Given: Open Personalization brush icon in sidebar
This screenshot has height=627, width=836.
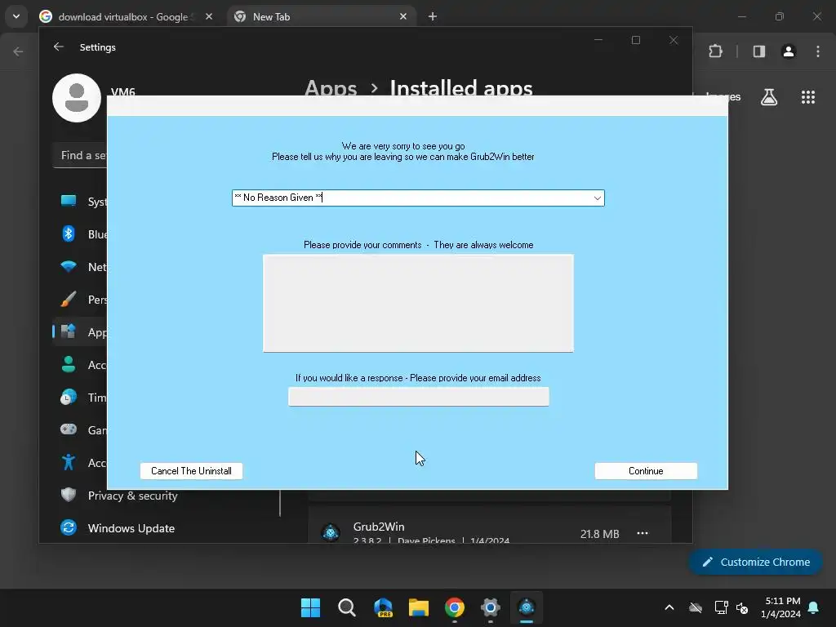Looking at the screenshot, I should click(69, 299).
